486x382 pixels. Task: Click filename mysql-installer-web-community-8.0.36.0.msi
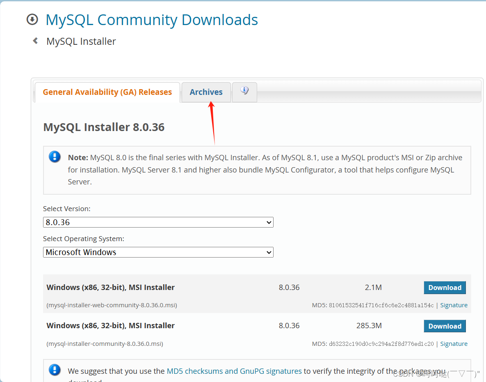click(112, 305)
